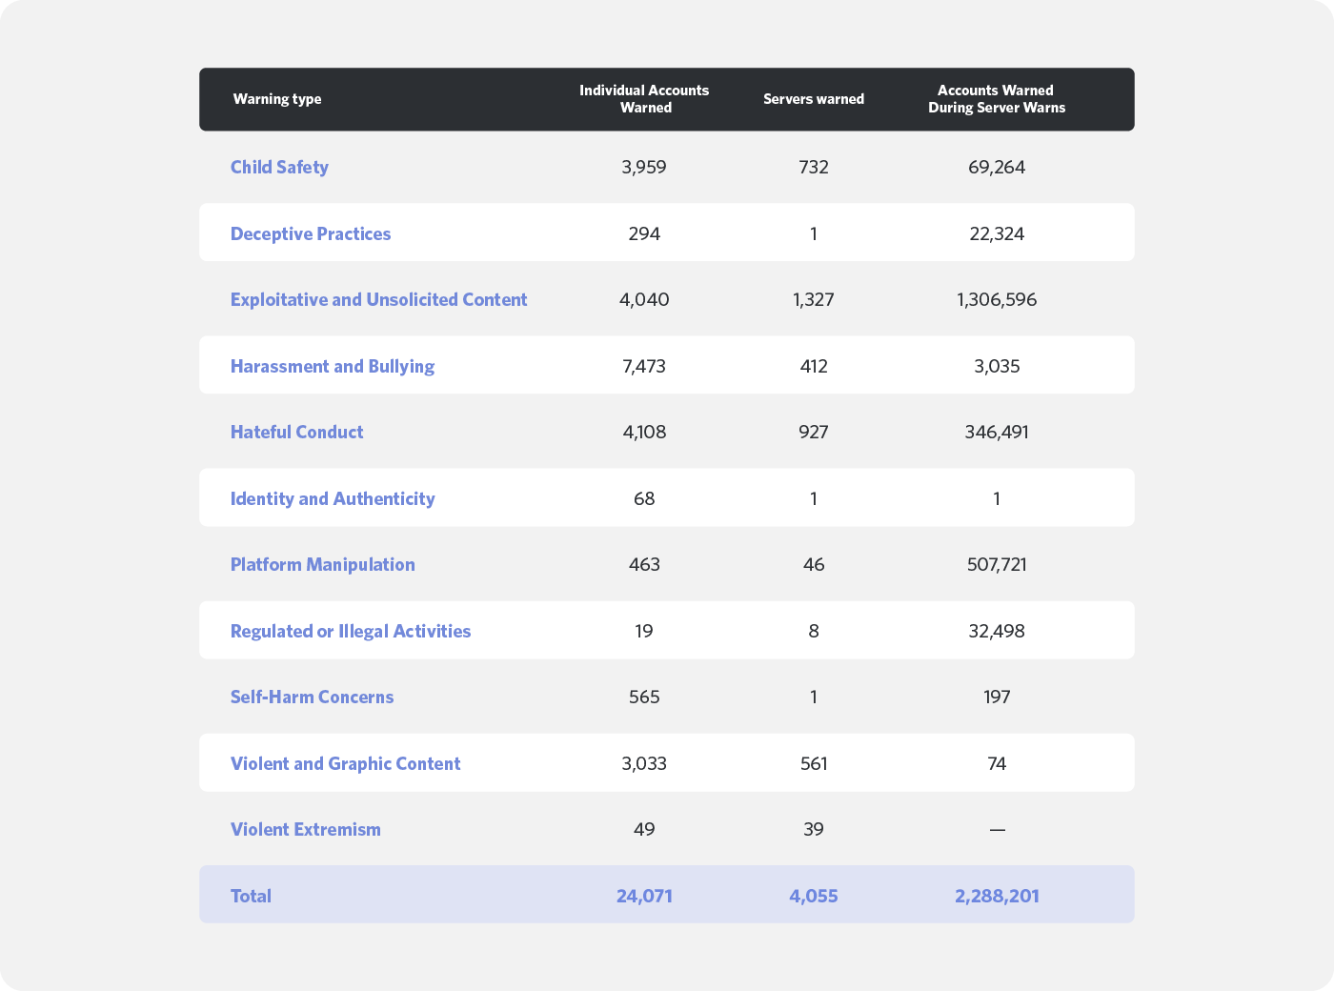Image resolution: width=1334 pixels, height=991 pixels.
Task: Click Identity and Authenticity row label
Action: click(333, 498)
